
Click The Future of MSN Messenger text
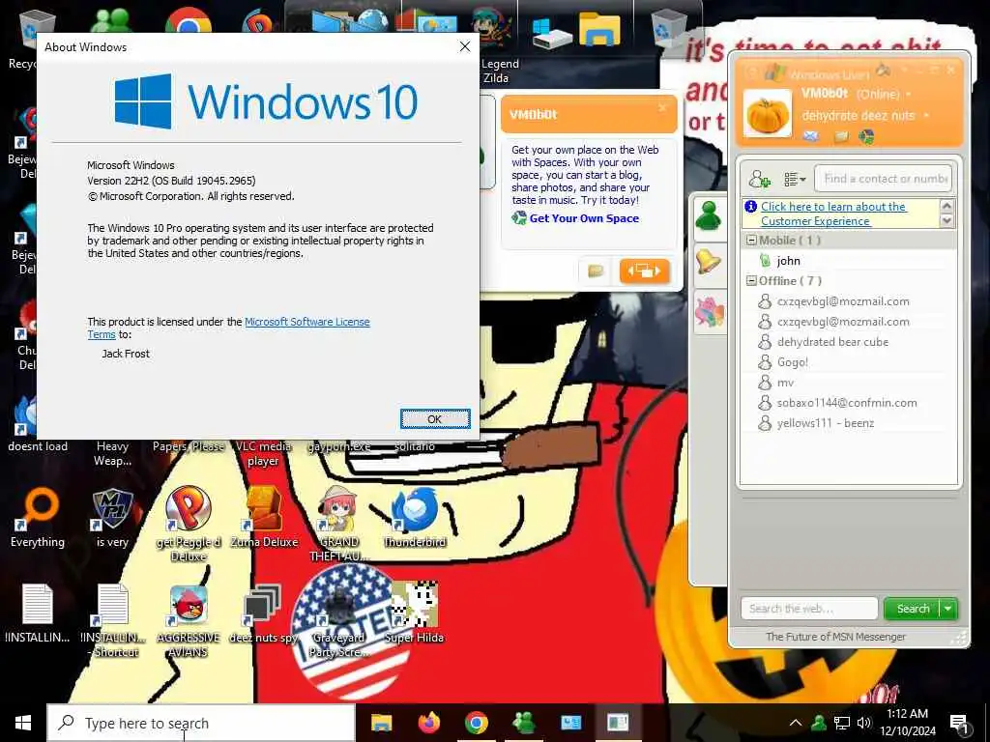click(x=835, y=637)
